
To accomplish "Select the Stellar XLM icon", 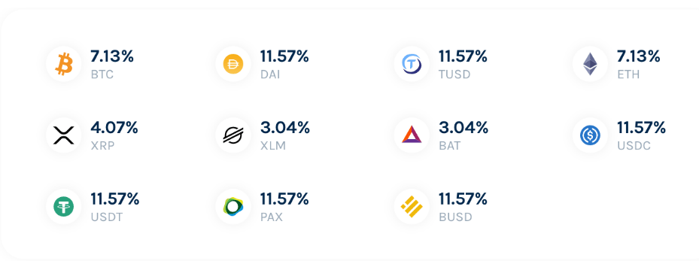I will (x=233, y=135).
